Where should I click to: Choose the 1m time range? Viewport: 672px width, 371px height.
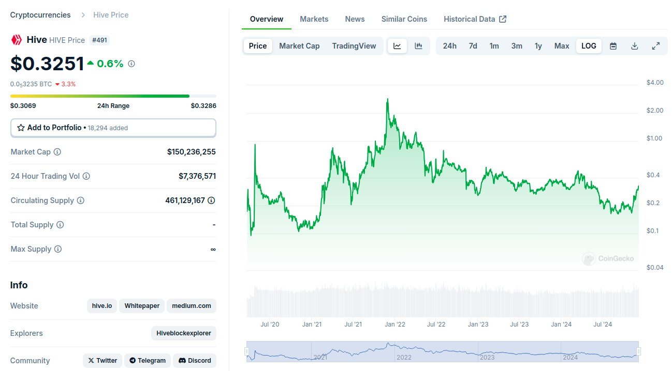tap(494, 46)
